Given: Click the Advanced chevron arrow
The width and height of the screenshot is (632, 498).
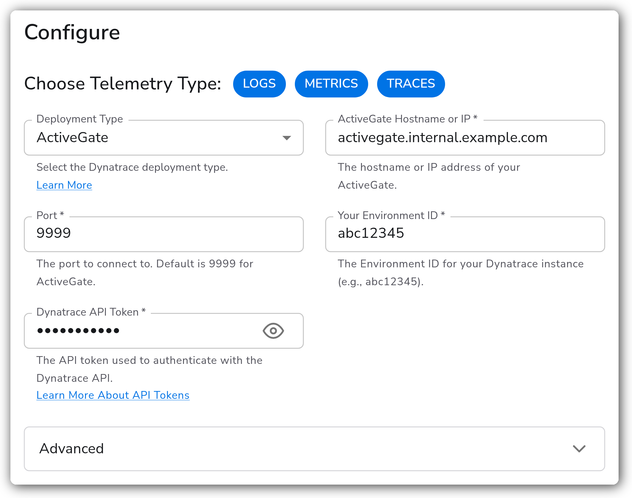Looking at the screenshot, I should click(x=579, y=449).
